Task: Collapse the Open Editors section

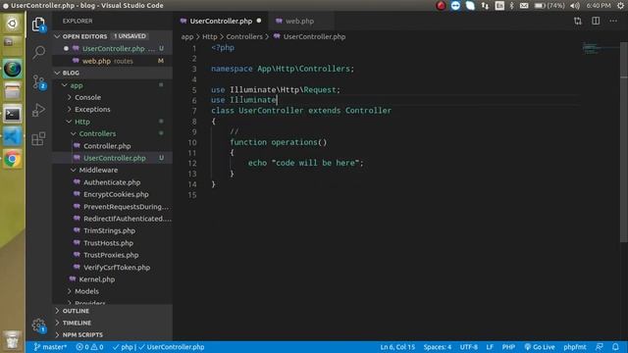Action: [x=113, y=36]
